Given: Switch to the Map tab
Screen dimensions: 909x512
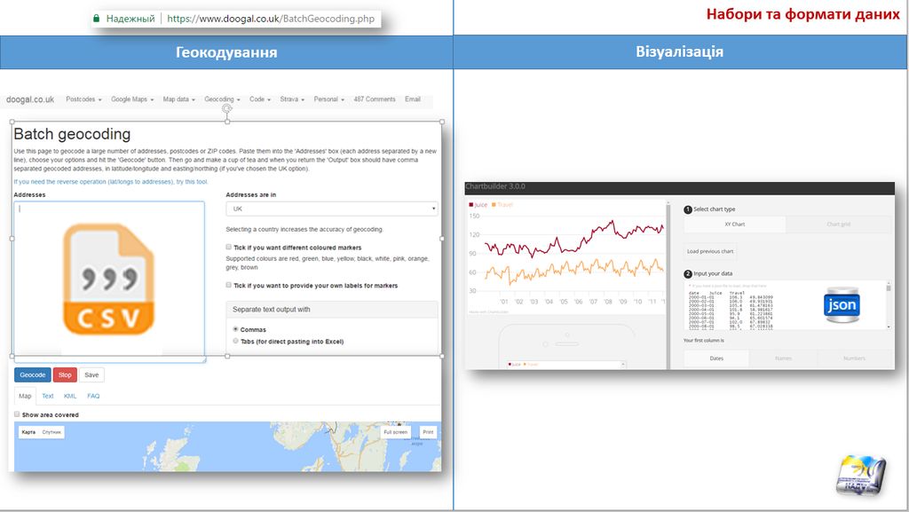Looking at the screenshot, I should [x=25, y=396].
